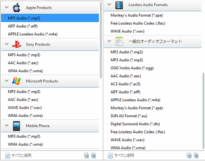Pick APPLE Loseless Audio under 一般のオーディオフォーマット
This screenshot has height=161, width=205.
tap(152, 100)
